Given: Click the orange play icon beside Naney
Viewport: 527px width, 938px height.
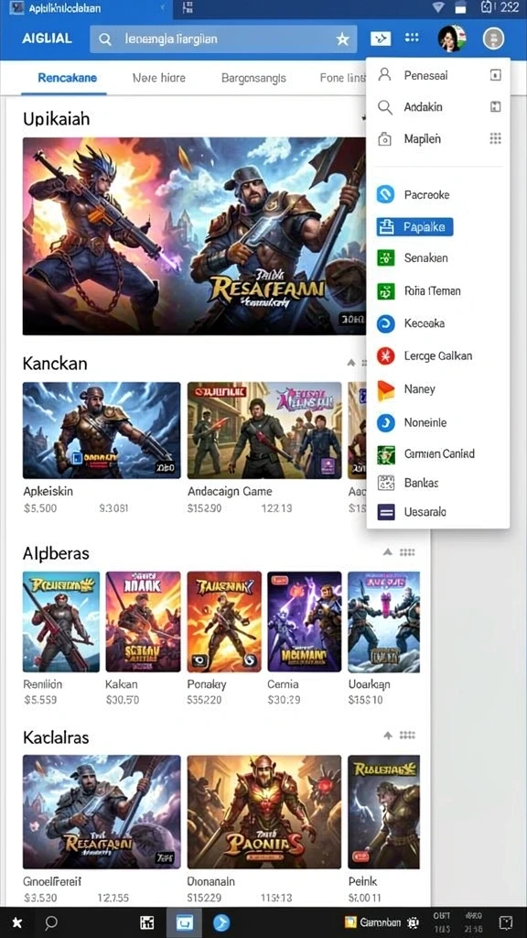Looking at the screenshot, I should tap(386, 390).
